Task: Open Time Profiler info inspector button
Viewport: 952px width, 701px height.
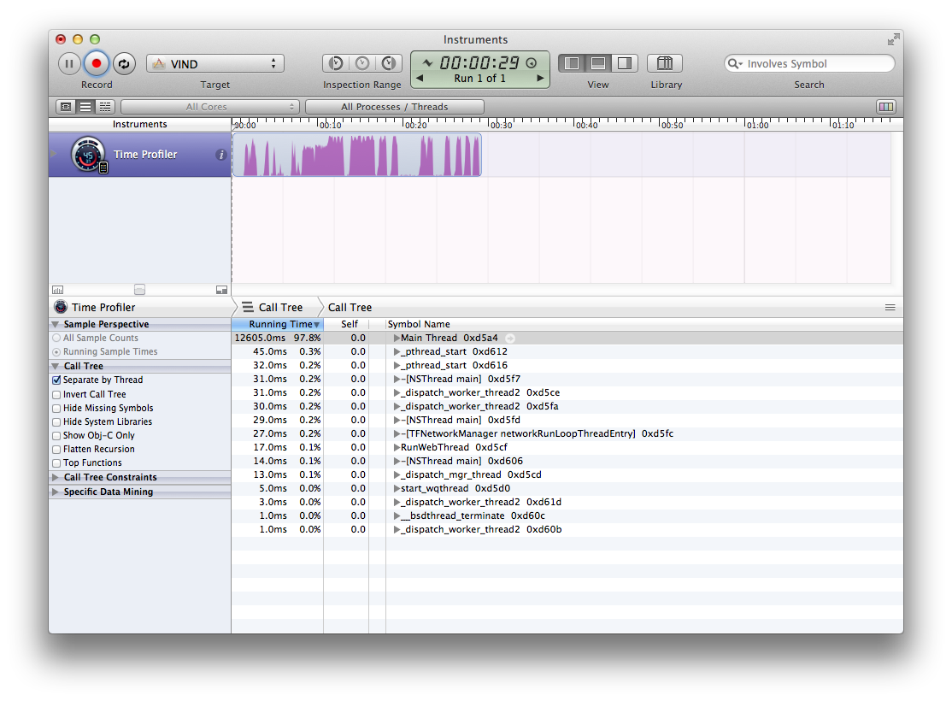Action: 221,155
